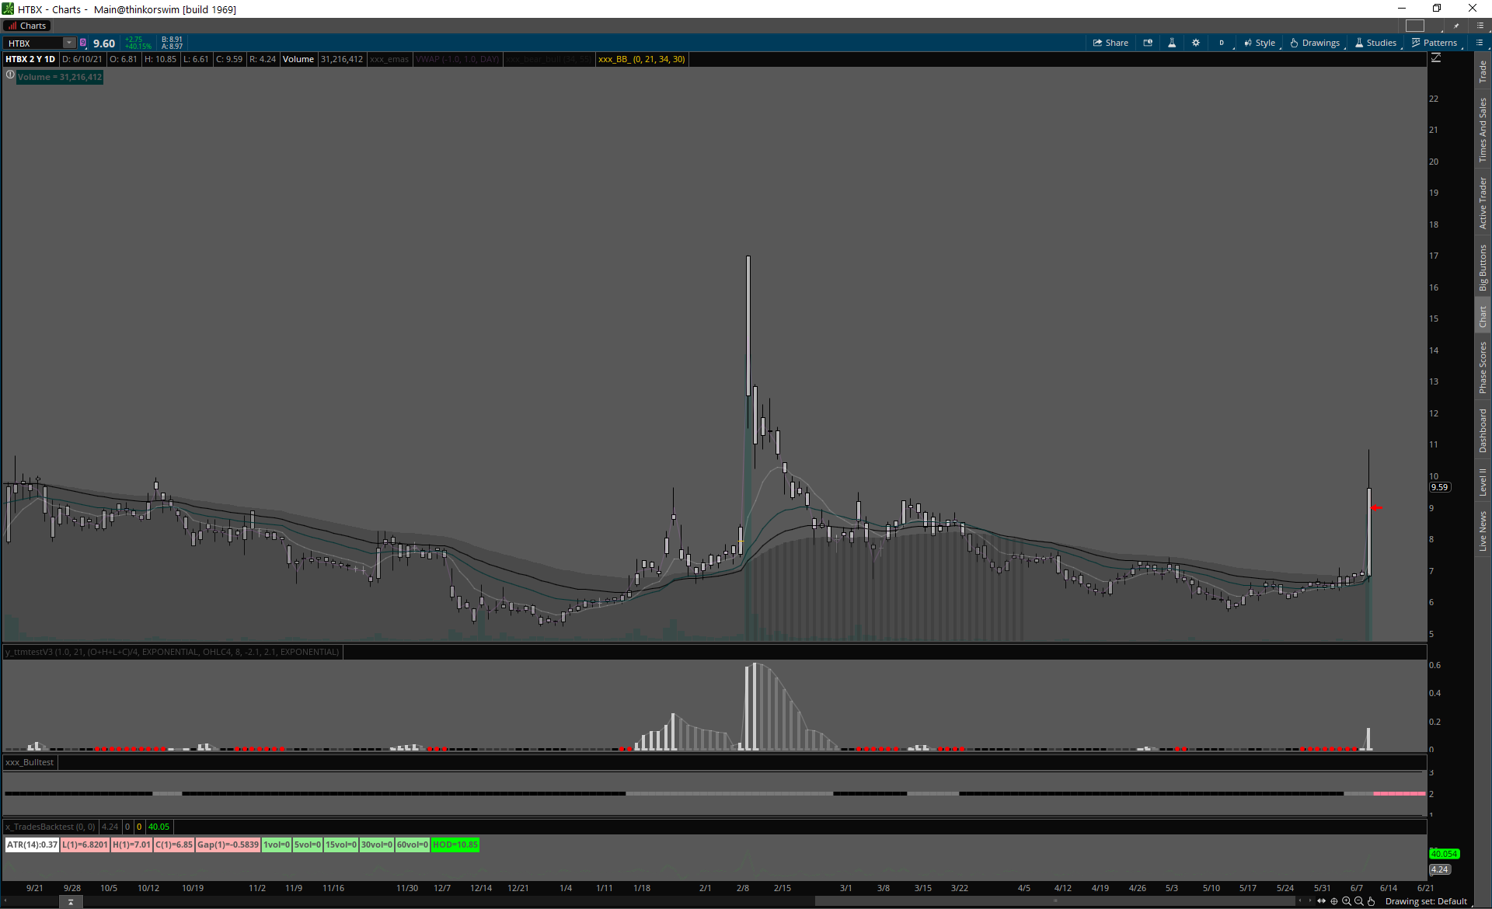
Task: Open the Edit studies flask icon
Action: pos(1172,43)
